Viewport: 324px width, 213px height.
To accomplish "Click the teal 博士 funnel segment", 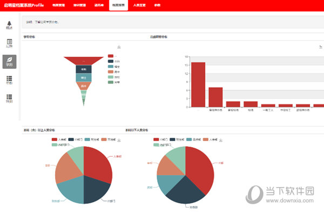I will coord(84,77).
